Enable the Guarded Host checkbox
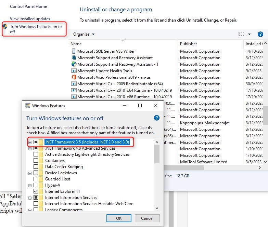The image size is (268, 227). 36,179
